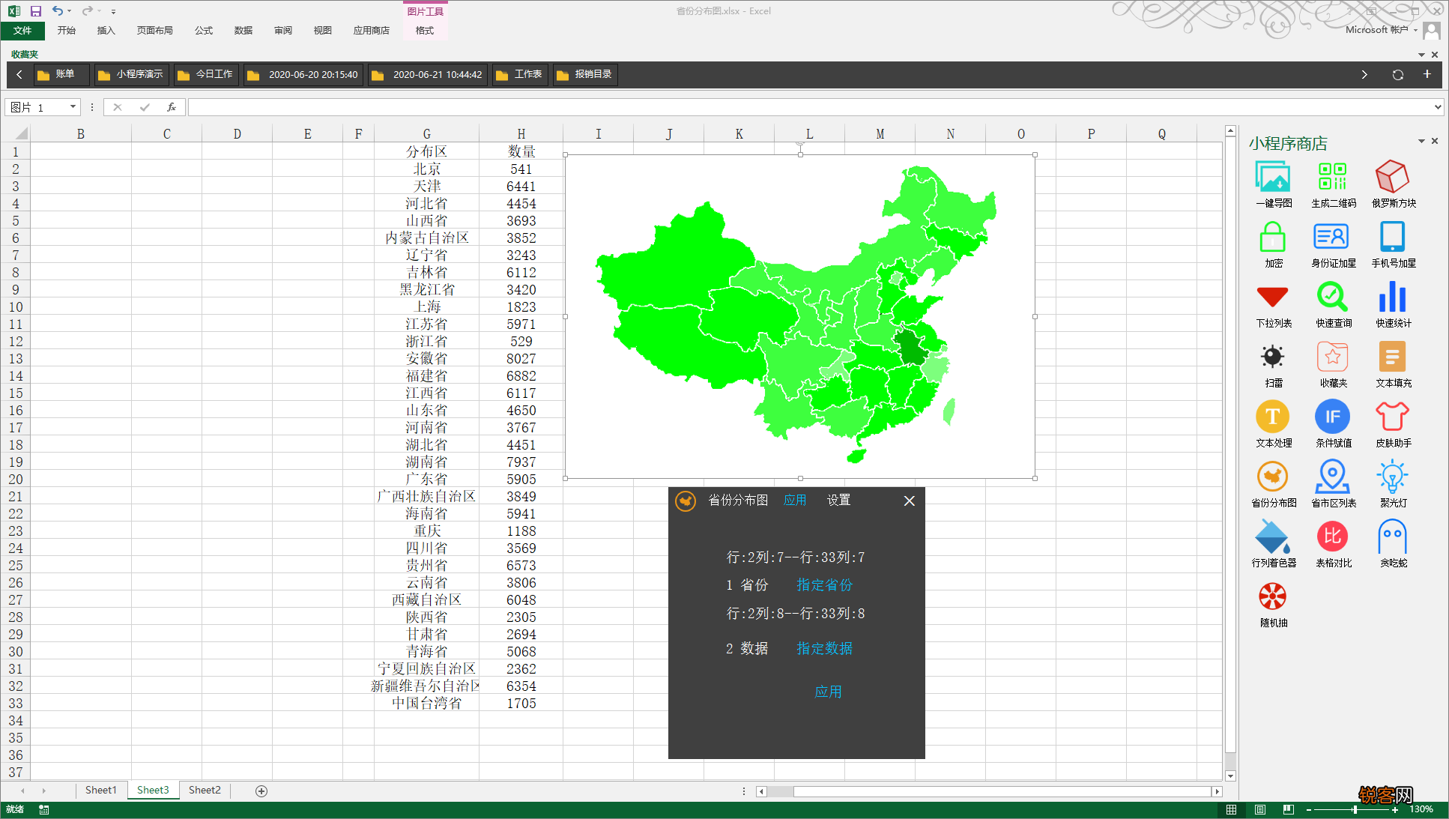
Task: Open the Undo history dropdown arrow
Action: pos(70,11)
